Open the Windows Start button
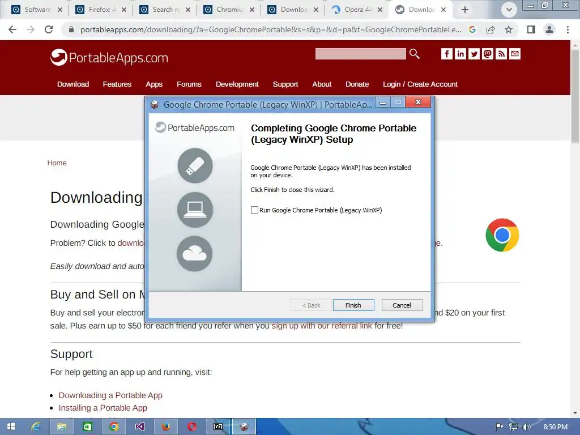Image resolution: width=580 pixels, height=435 pixels. click(11, 427)
